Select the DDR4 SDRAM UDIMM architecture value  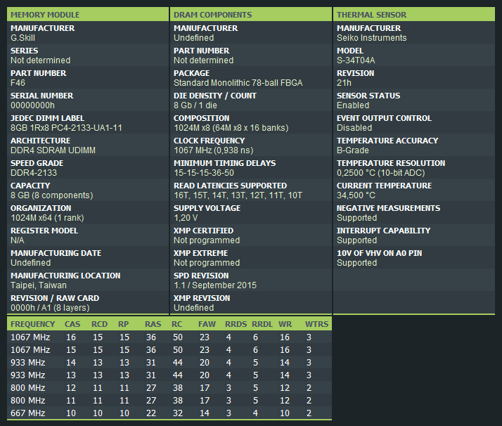pos(53,150)
